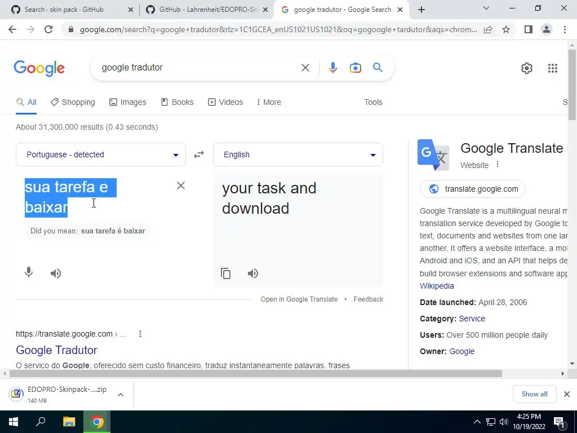Open the Windows Start menu
Image resolution: width=577 pixels, height=433 pixels.
(14, 422)
